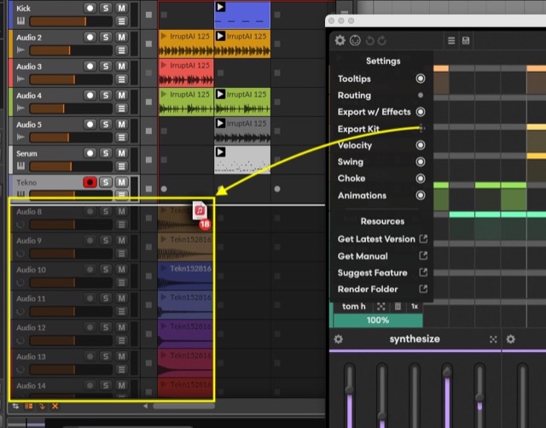The image size is (546, 428).
Task: Mute the Audio 3 track
Action: pos(122,66)
